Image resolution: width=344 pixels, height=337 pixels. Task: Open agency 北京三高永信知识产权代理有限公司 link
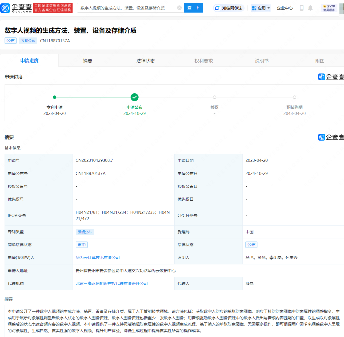point(112,284)
